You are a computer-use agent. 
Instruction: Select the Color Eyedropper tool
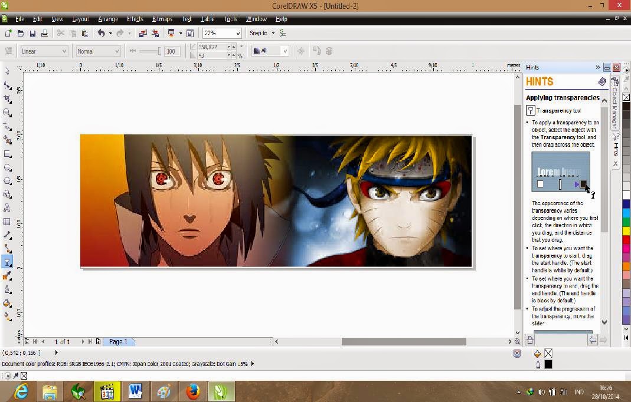pos(7,276)
